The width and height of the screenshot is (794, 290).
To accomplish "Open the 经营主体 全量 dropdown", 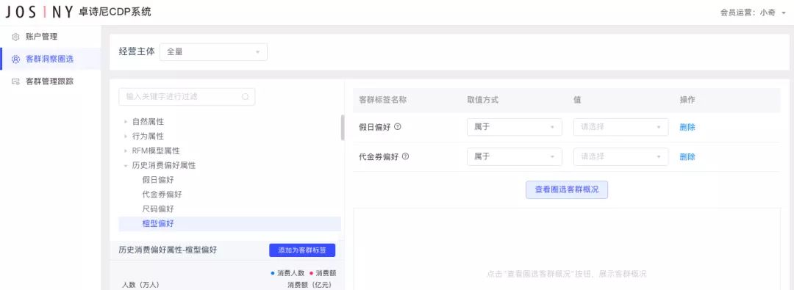I will coord(213,52).
